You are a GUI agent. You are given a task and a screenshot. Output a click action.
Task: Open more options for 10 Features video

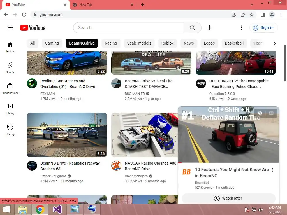[272, 170]
